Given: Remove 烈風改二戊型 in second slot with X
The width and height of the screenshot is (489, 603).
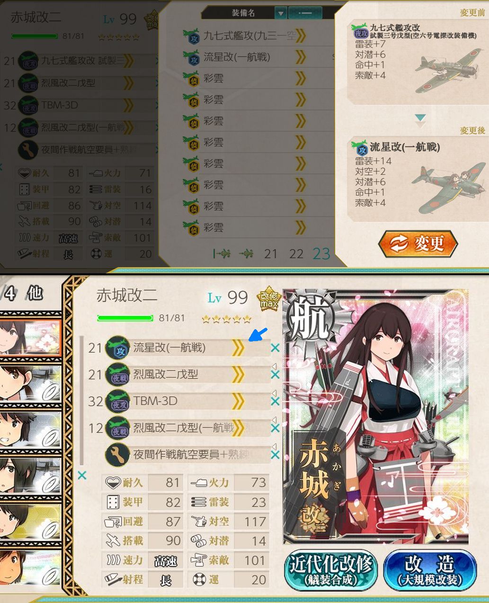Looking at the screenshot, I should tap(275, 375).
